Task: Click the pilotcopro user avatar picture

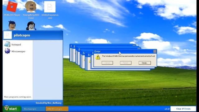Action: (x=7, y=35)
